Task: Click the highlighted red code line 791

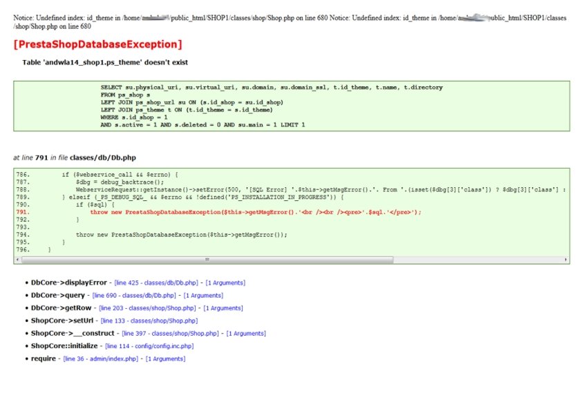Action: (256, 212)
